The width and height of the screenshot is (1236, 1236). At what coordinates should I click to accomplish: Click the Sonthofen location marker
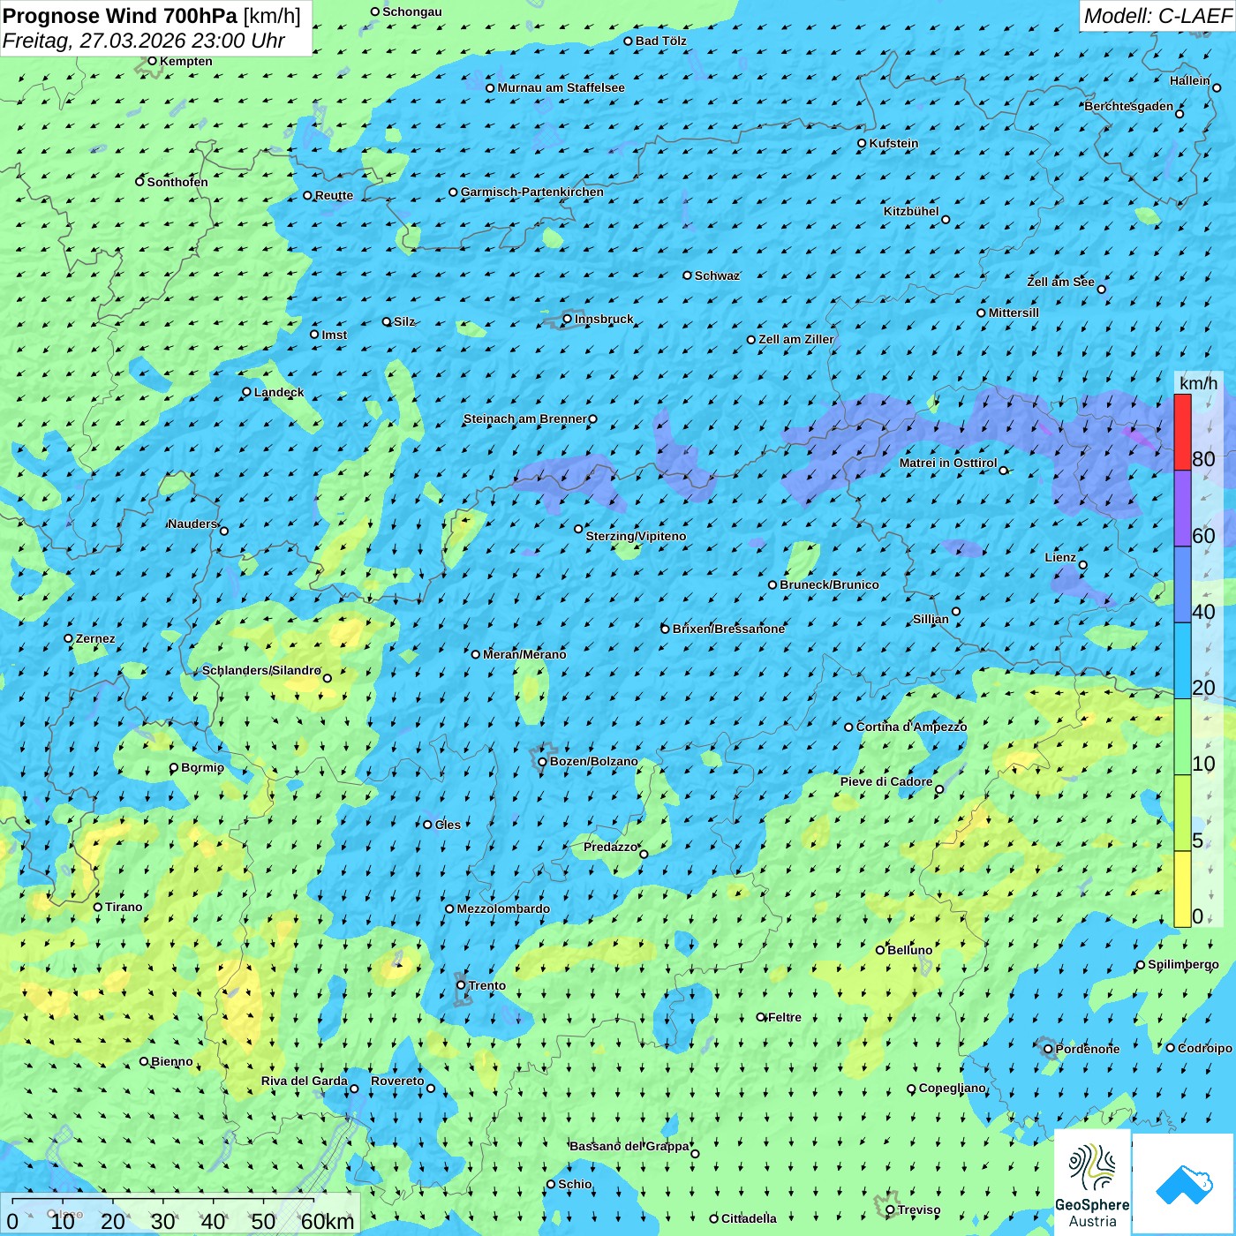point(139,182)
